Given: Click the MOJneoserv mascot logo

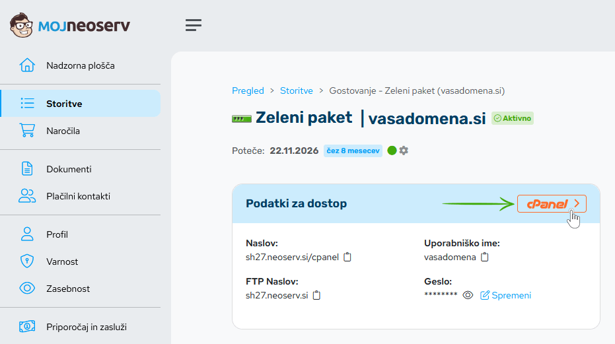Looking at the screenshot, I should point(21,26).
